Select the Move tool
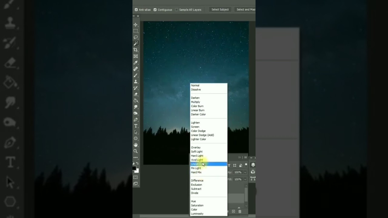Viewport: 388px width, 218px height. pyautogui.click(x=135, y=25)
